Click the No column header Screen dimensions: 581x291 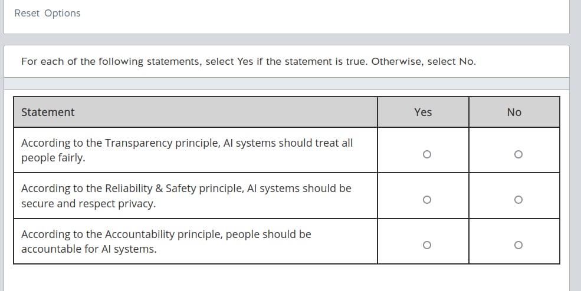pyautogui.click(x=514, y=112)
